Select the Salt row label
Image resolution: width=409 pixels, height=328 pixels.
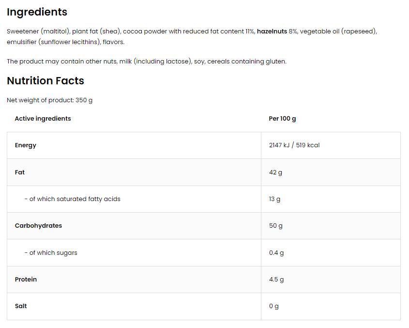click(21, 306)
